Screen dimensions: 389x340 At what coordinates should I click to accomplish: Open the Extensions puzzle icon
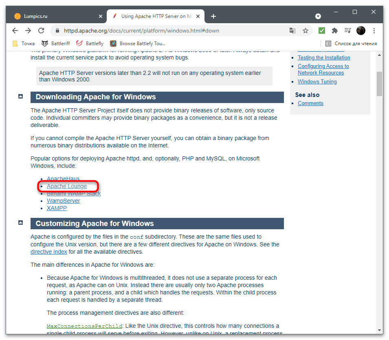335,31
